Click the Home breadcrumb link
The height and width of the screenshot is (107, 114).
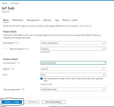tap(5, 3)
